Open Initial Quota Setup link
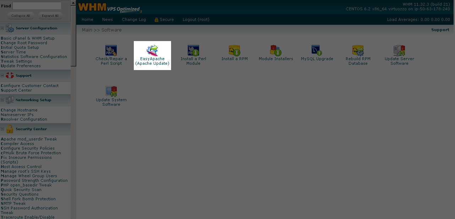Screen dimensions: 455x219 pos(20,47)
